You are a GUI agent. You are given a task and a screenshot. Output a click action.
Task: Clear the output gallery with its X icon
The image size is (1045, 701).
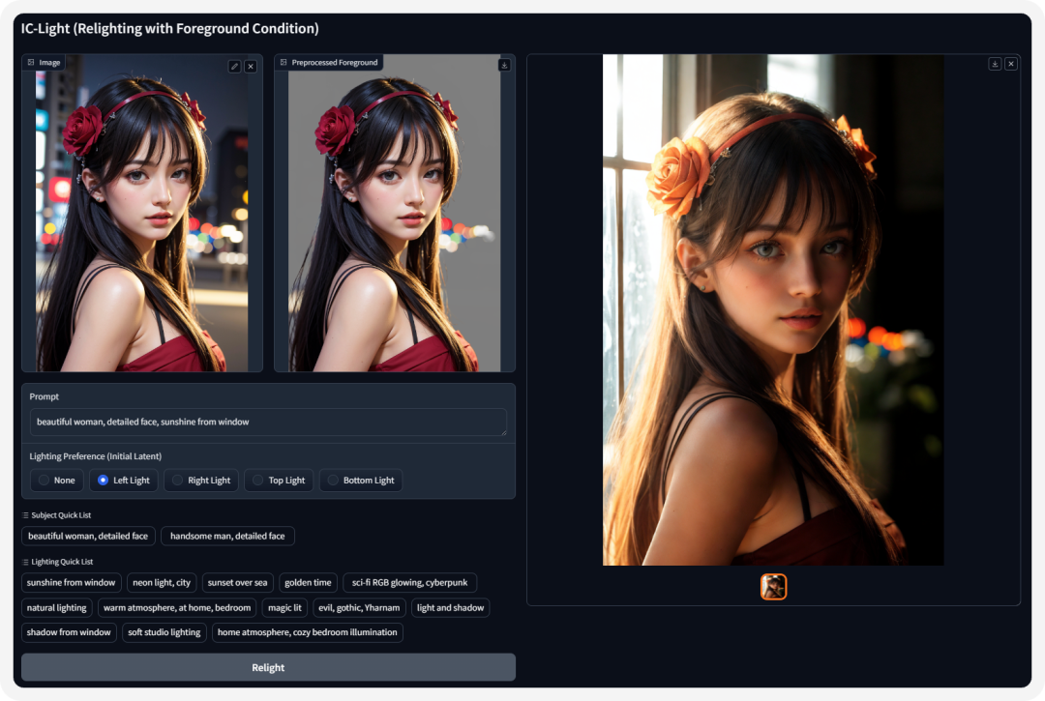pyautogui.click(x=1011, y=64)
